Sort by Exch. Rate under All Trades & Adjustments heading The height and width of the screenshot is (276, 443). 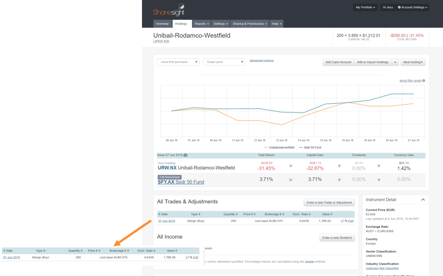point(301,214)
